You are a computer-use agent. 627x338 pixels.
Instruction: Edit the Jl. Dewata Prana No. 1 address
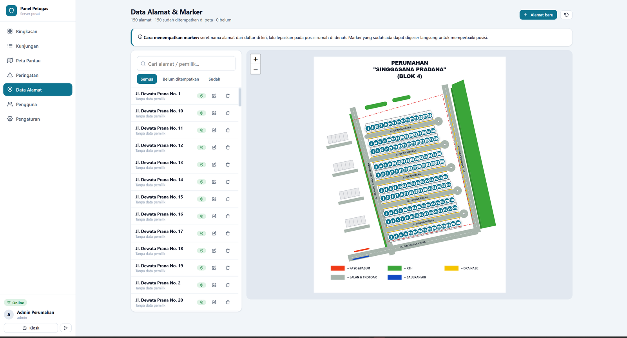point(214,96)
